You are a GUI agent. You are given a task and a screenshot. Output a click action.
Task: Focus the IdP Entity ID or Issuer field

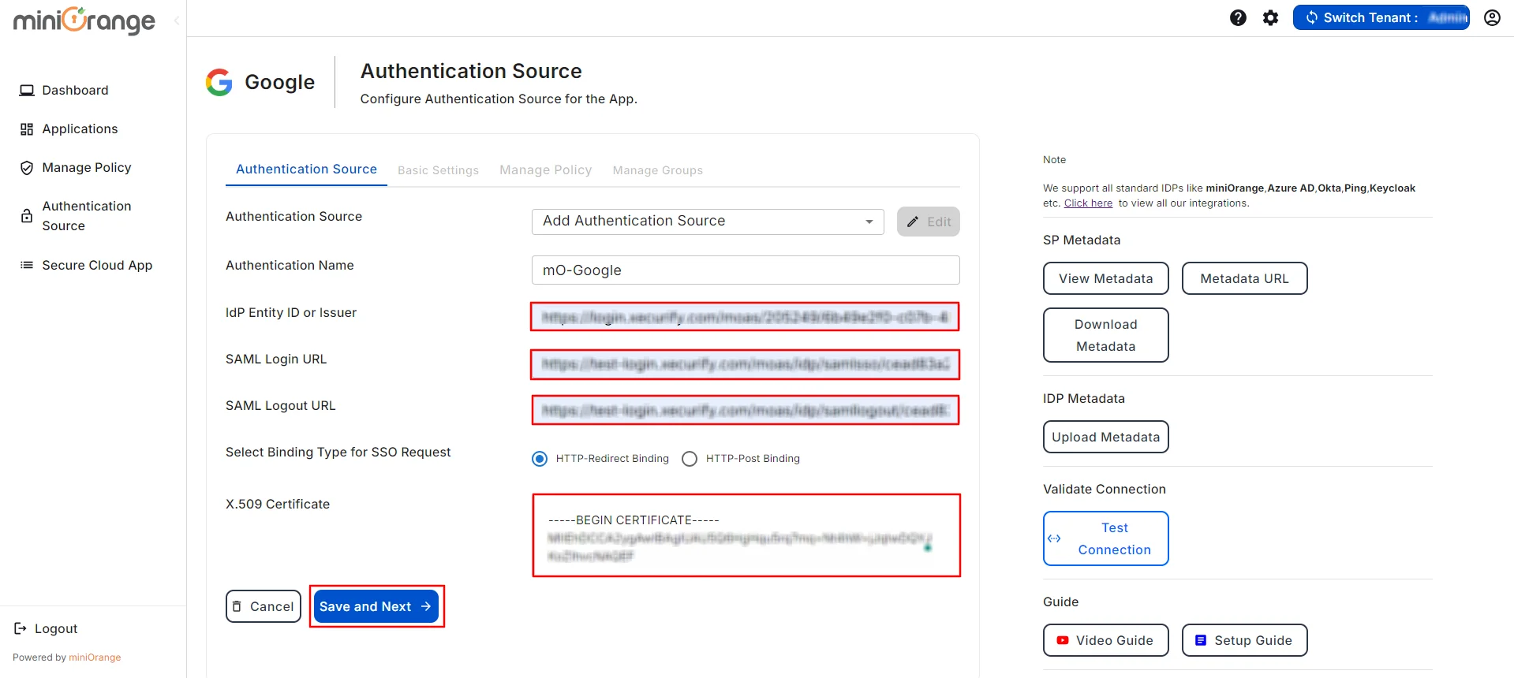[745, 317]
